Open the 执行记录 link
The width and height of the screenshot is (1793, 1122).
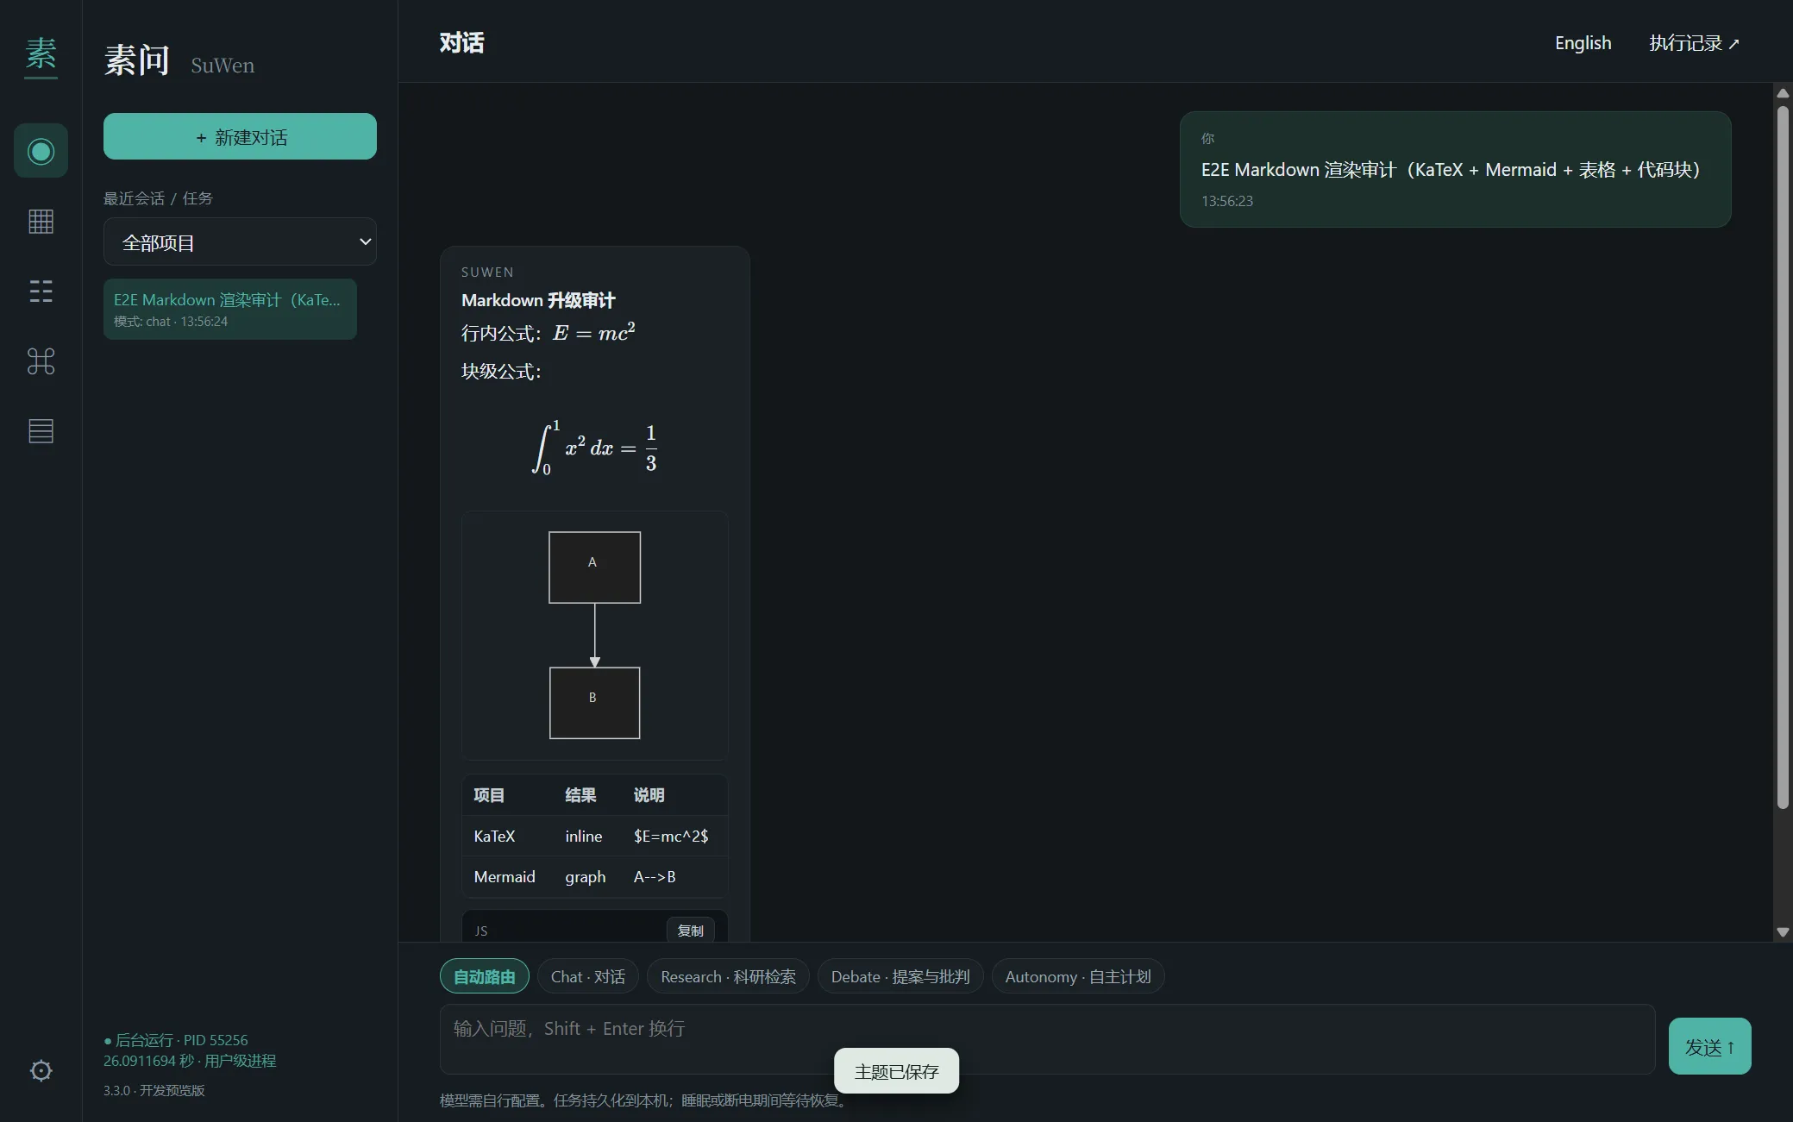click(x=1694, y=43)
